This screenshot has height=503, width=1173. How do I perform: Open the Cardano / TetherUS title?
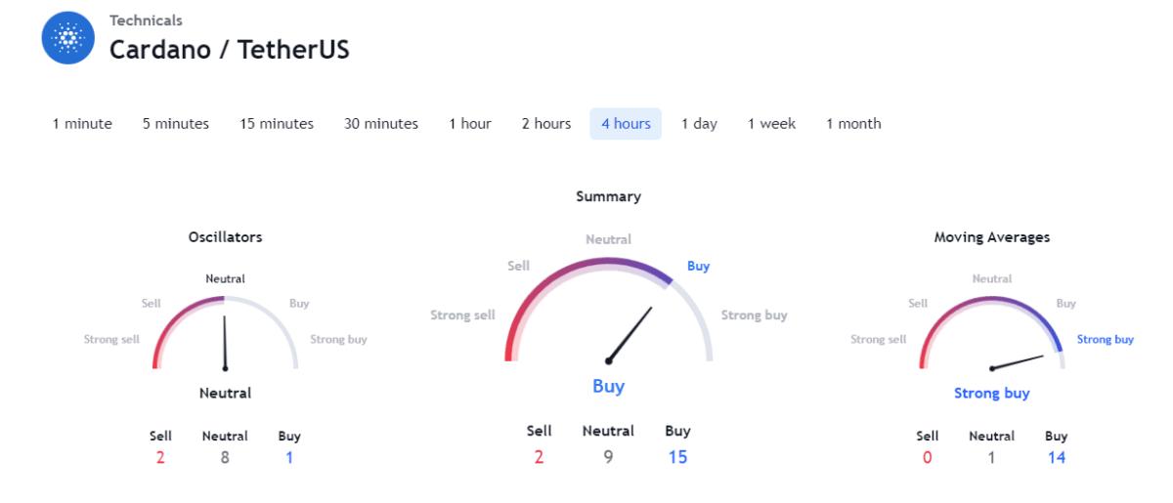(230, 50)
